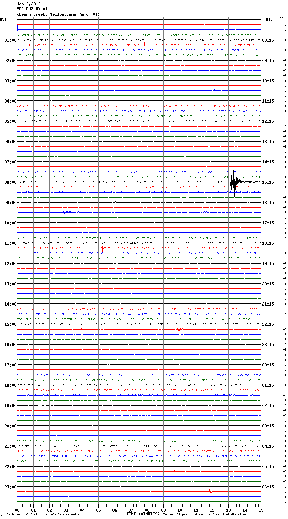Click the 23:00 MST time label

coord(11,487)
